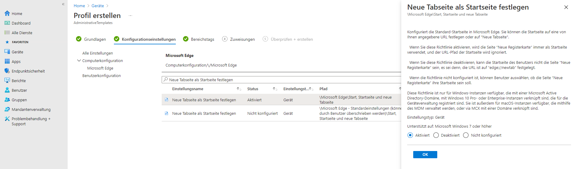This screenshot has width=577, height=169.
Task: Open Geräte via its sidebar icon
Action: tap(7, 52)
